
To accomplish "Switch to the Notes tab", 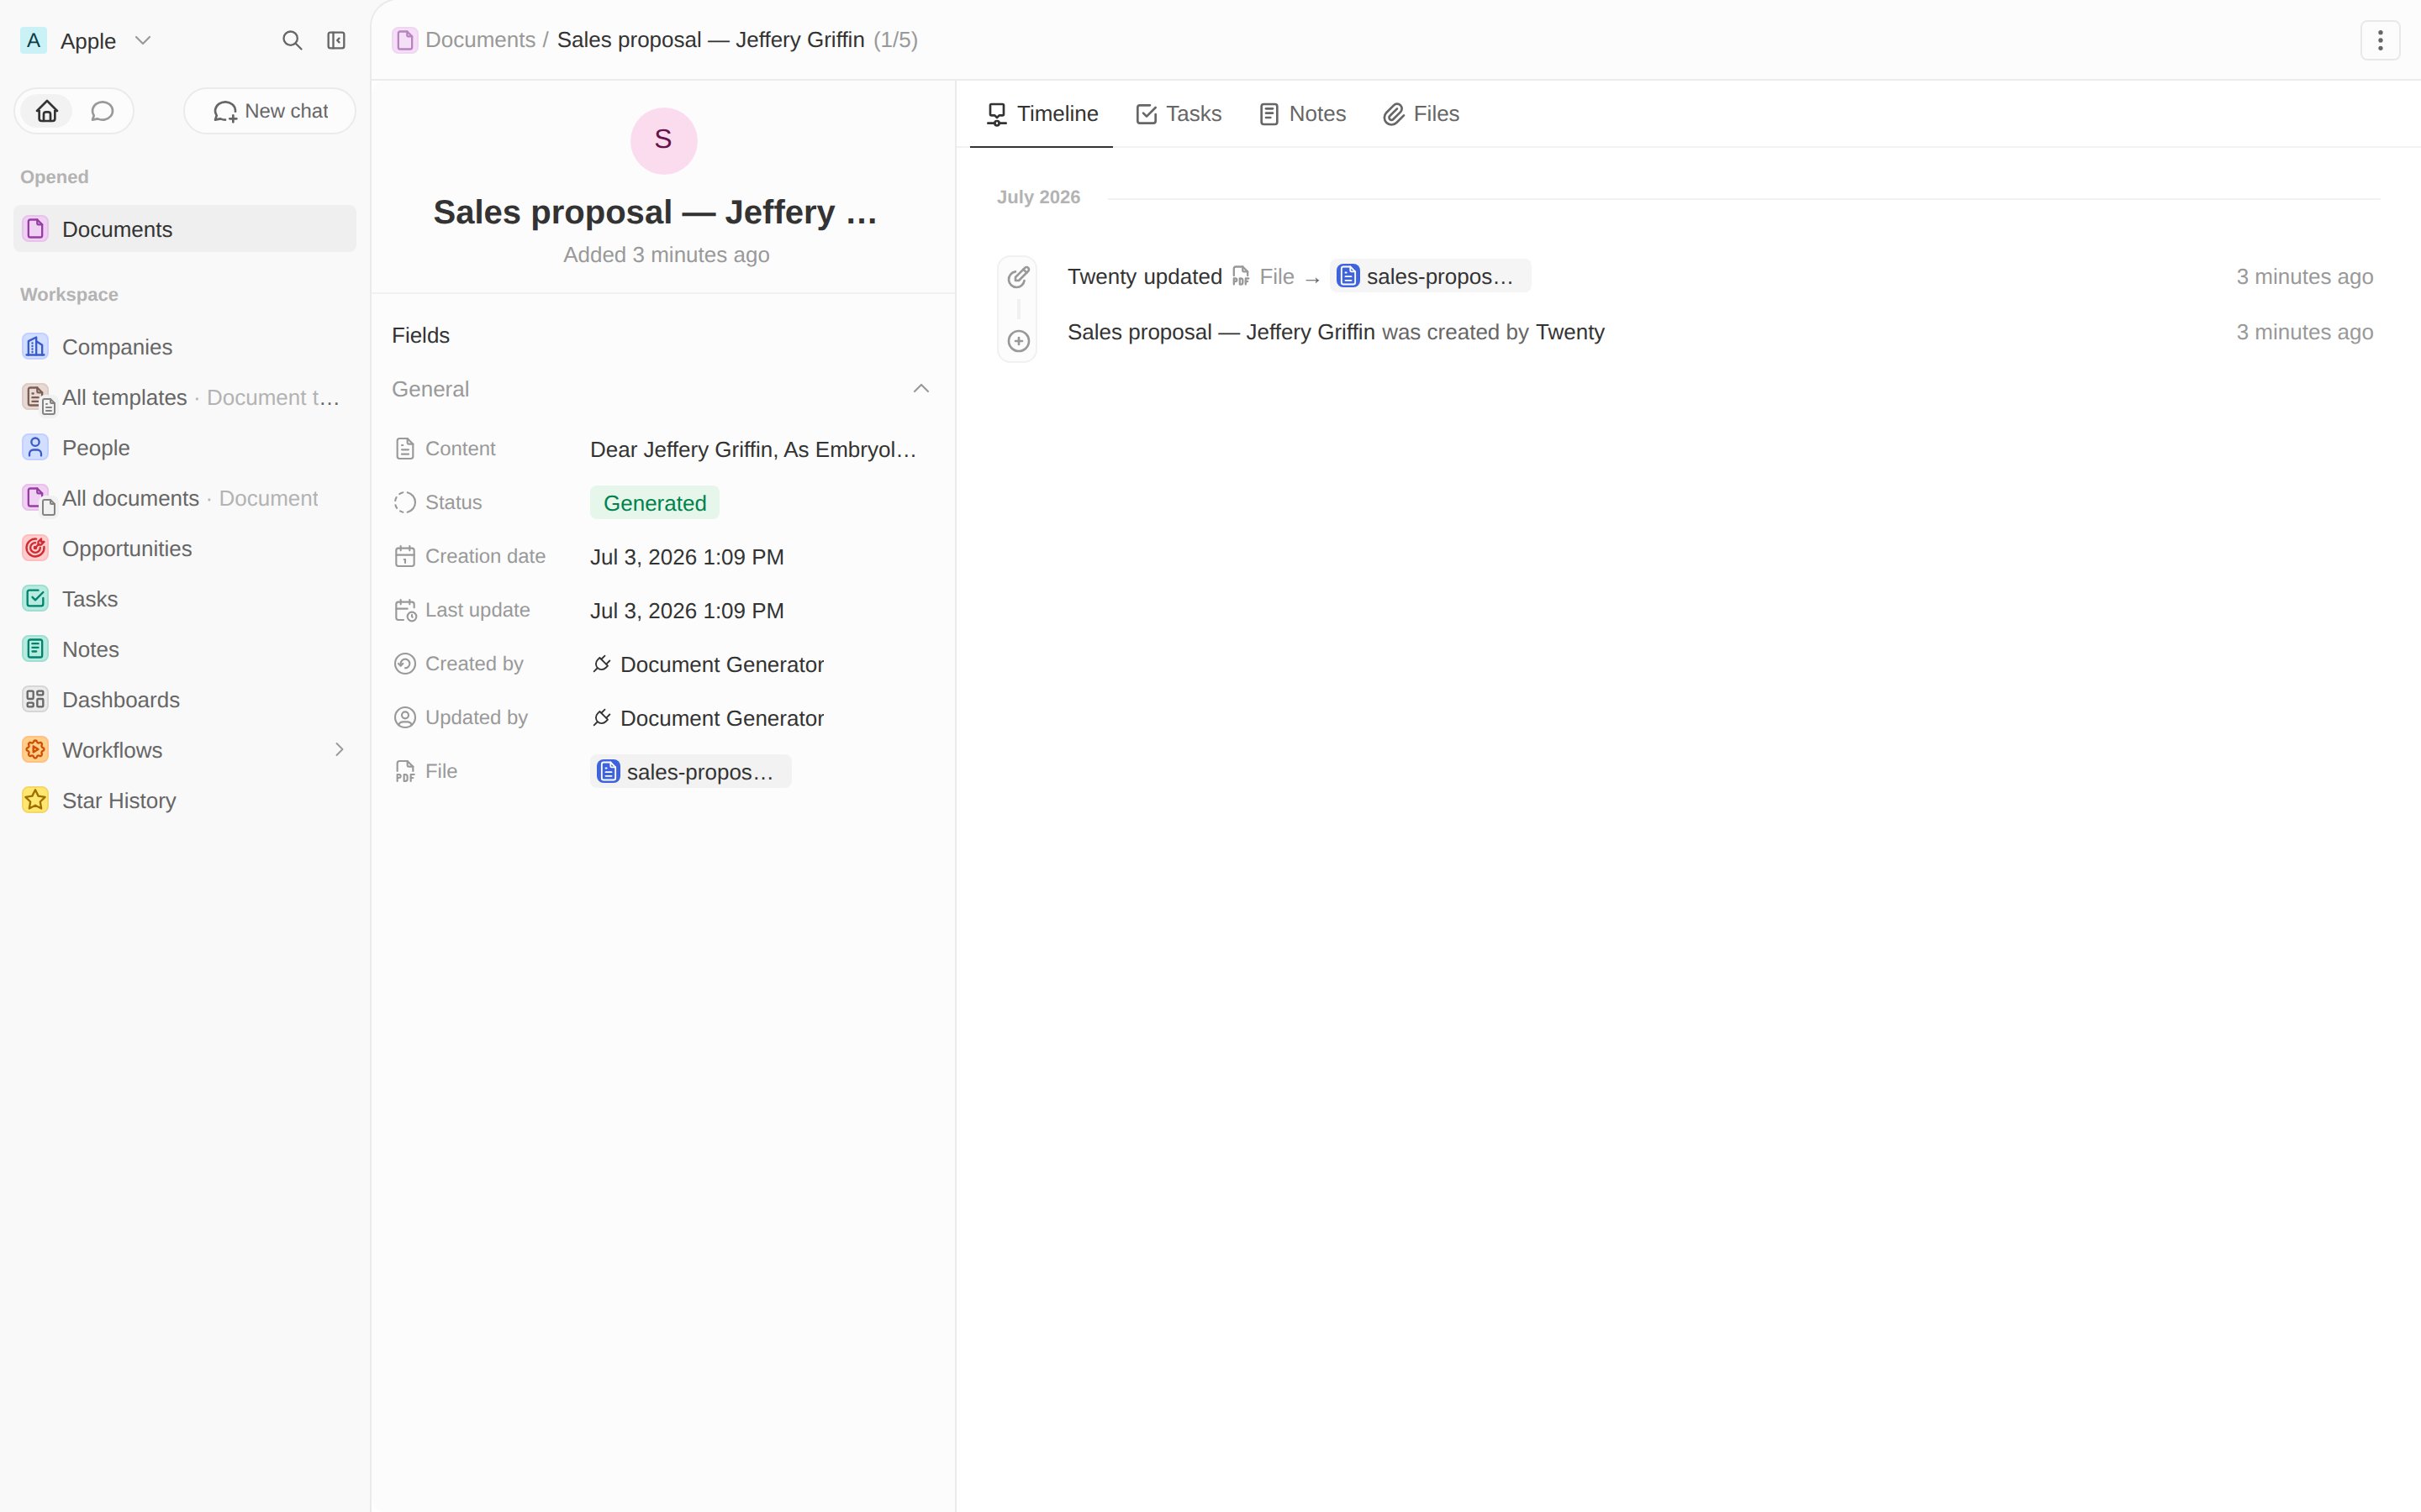I will (1301, 114).
